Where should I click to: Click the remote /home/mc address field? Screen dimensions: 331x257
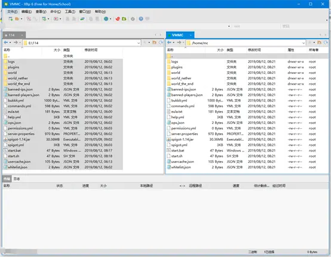[x=246, y=43]
